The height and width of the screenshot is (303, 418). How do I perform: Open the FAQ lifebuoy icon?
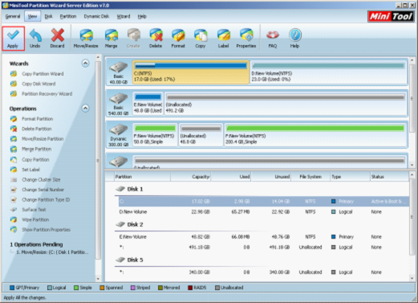click(273, 39)
